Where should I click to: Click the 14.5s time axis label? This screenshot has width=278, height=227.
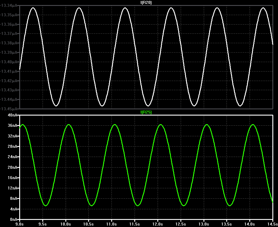(x=273, y=224)
